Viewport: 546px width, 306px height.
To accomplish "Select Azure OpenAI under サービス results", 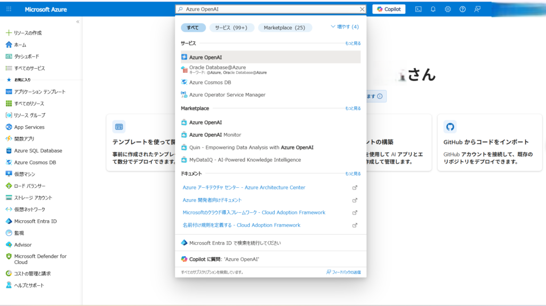I will 270,57.
